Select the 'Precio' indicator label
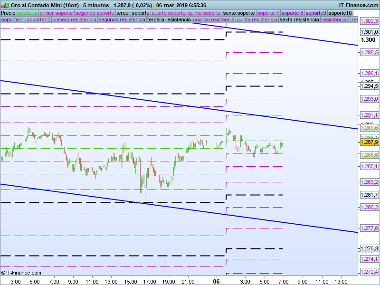The width and height of the screenshot is (380, 285). (8, 13)
